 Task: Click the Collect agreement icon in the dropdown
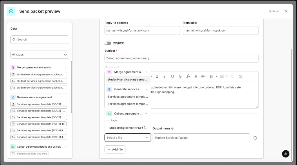click(x=109, y=114)
